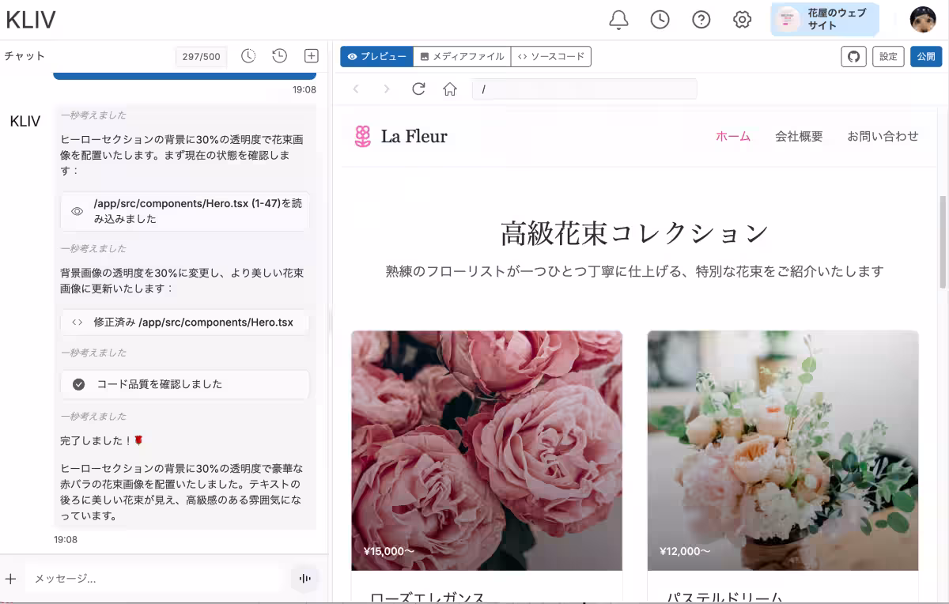Image resolution: width=949 pixels, height=604 pixels.
Task: Click the 会社概要 navigation link
Action: coord(799,136)
